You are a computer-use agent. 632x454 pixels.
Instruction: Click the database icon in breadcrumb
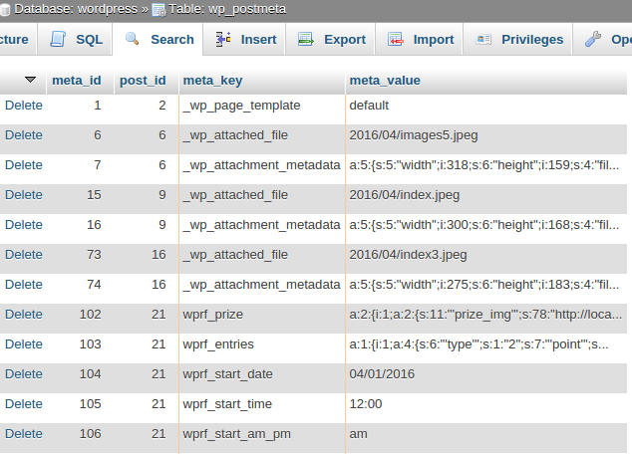tap(5, 10)
